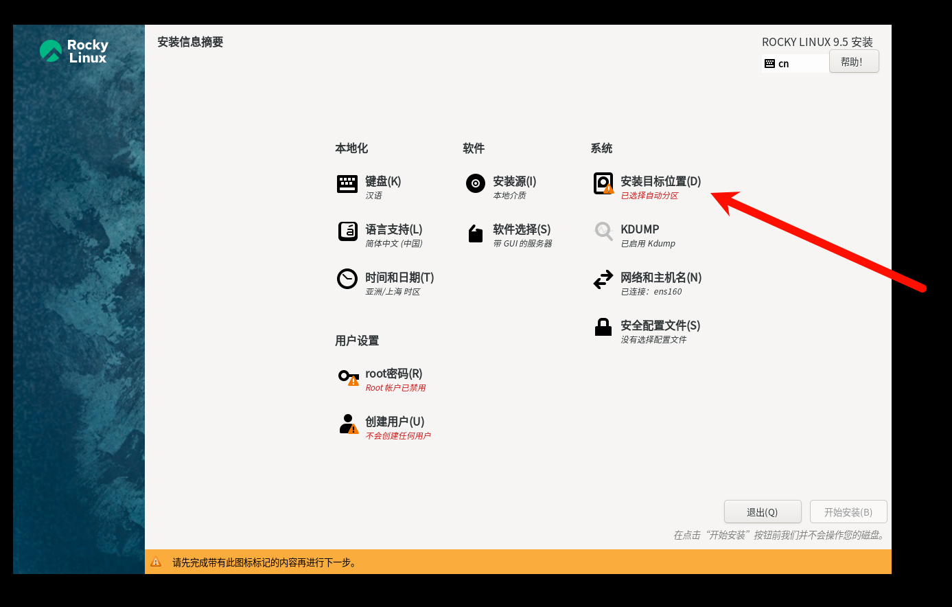Click the 汉语 keyboard status text
Viewport: 952px width, 607px height.
coord(373,196)
